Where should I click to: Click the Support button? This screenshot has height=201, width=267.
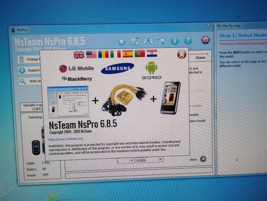30,70
